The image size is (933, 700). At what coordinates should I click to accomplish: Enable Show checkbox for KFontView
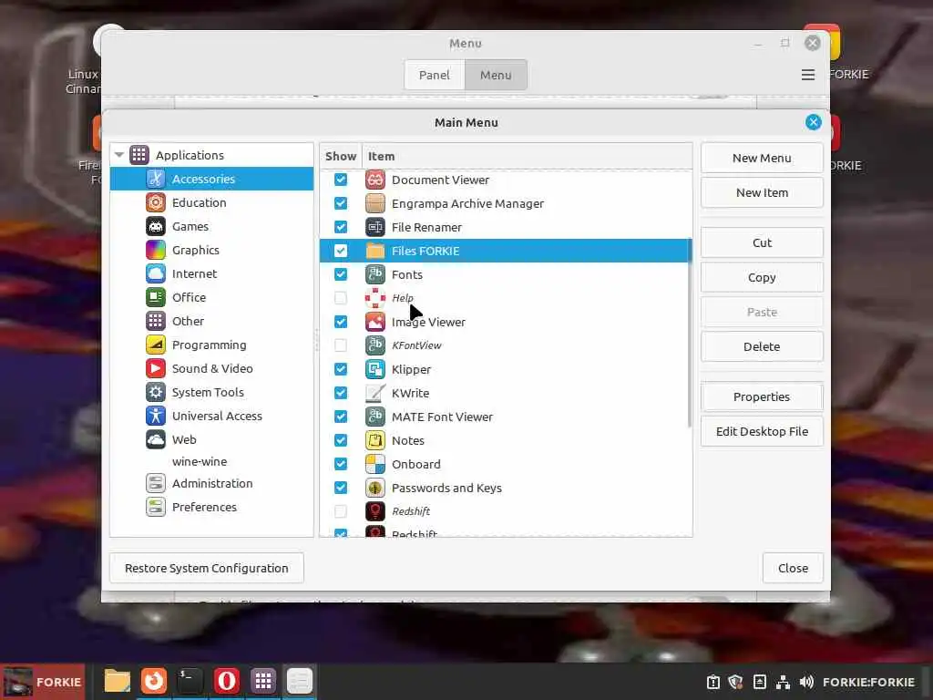(341, 345)
